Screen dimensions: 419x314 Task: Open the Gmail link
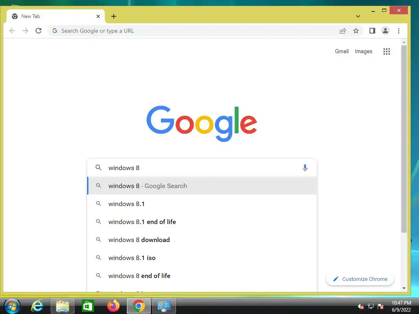(342, 51)
